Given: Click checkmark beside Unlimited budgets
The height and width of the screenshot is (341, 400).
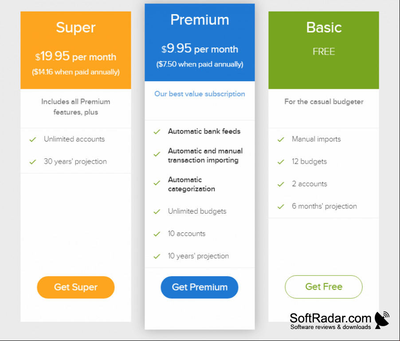Looking at the screenshot, I should 157,212.
